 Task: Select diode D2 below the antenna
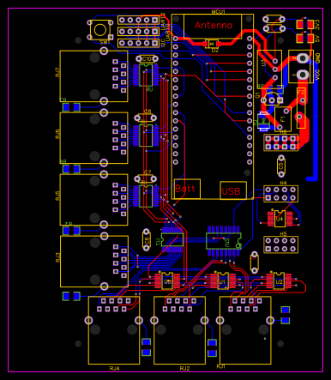pyautogui.click(x=212, y=44)
